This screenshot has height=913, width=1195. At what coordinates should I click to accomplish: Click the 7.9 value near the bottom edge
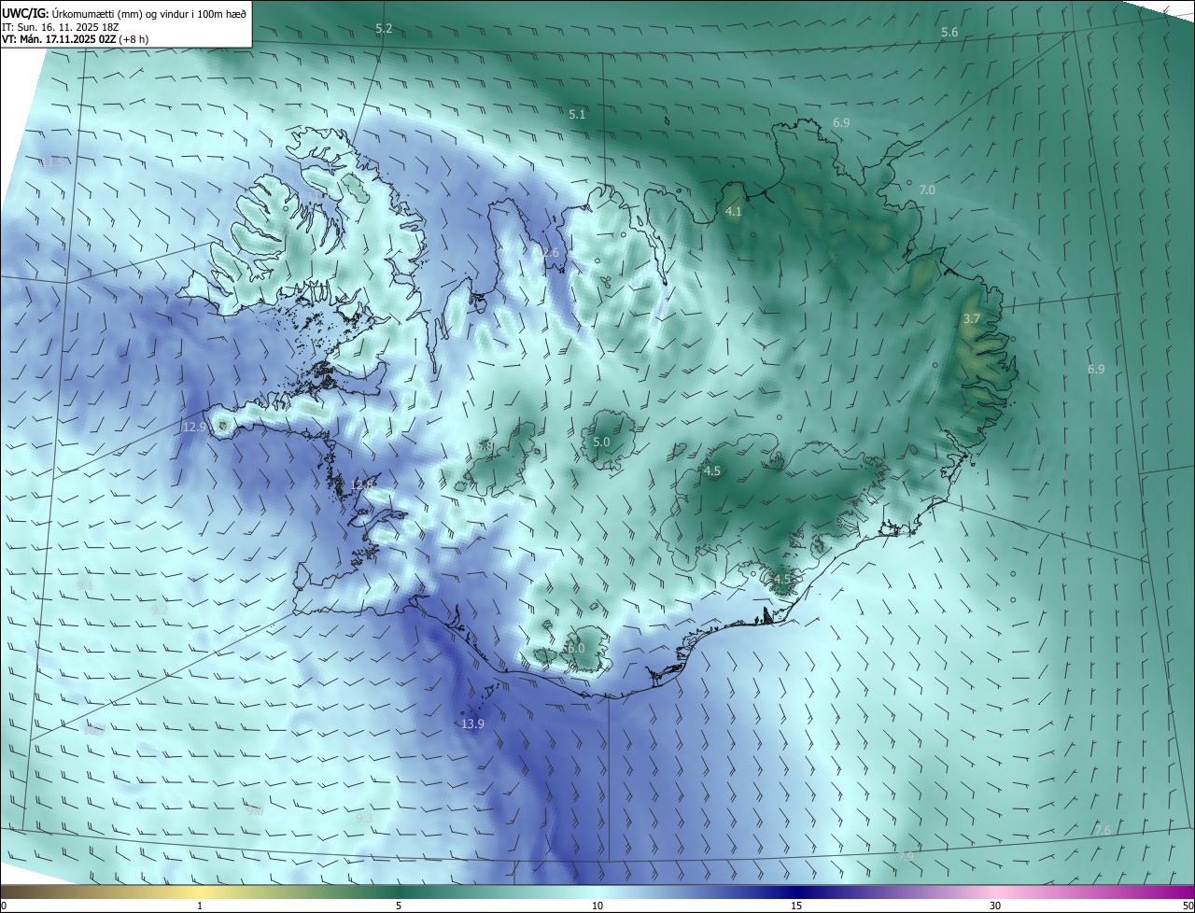pos(906,856)
